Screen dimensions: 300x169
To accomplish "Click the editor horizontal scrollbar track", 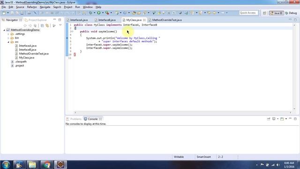I will coord(183,113).
